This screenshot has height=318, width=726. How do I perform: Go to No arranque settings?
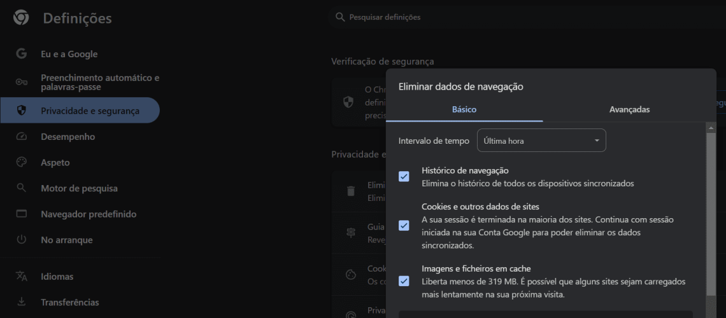(80, 240)
